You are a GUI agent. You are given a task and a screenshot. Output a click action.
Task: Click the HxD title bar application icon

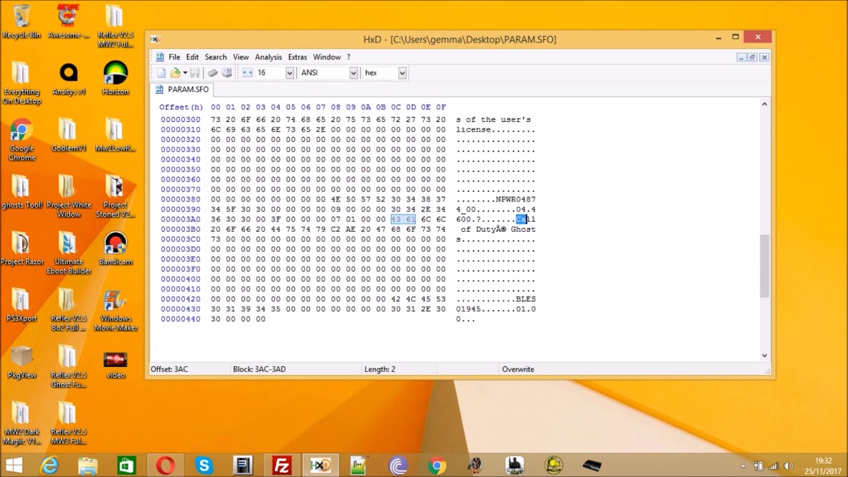point(155,39)
